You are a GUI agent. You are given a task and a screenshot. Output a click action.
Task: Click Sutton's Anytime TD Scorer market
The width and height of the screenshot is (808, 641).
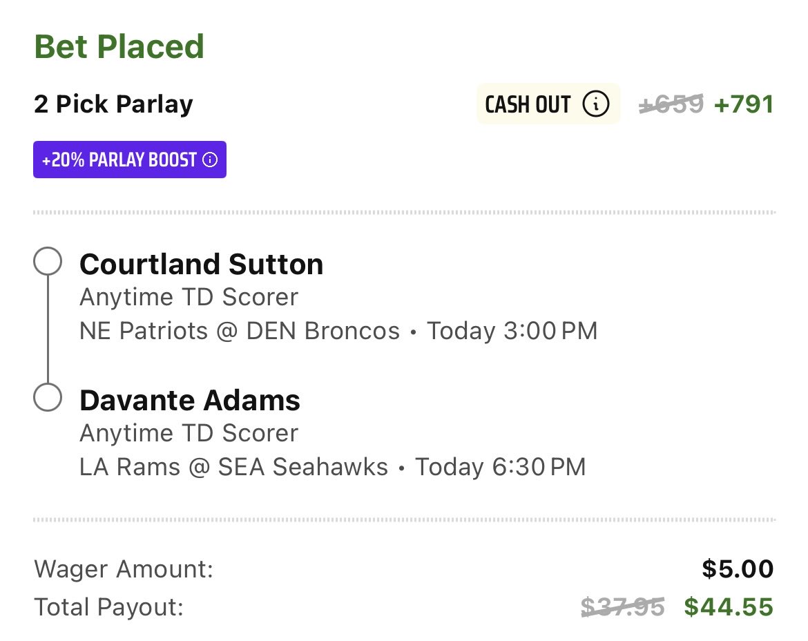pos(189,297)
